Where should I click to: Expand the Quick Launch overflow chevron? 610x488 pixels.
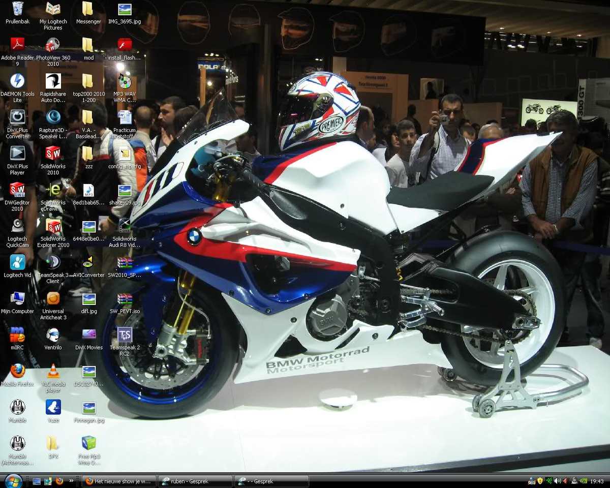(x=71, y=481)
